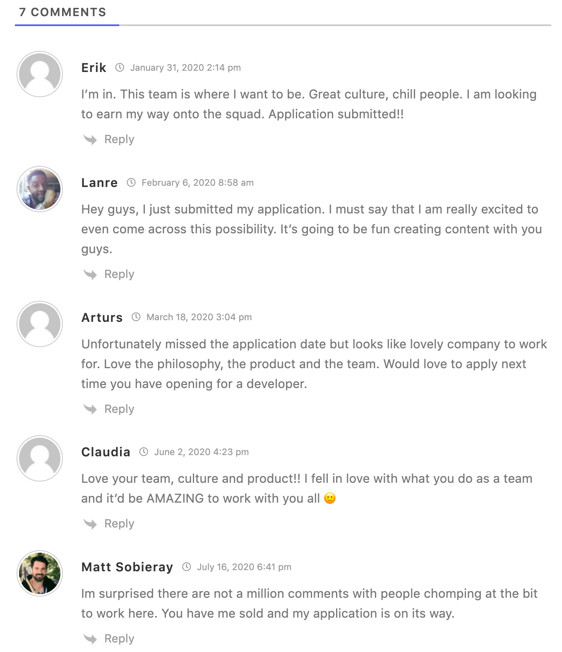Open Matt Sobieray's profile picture
Screen dimensions: 562x652
39,573
